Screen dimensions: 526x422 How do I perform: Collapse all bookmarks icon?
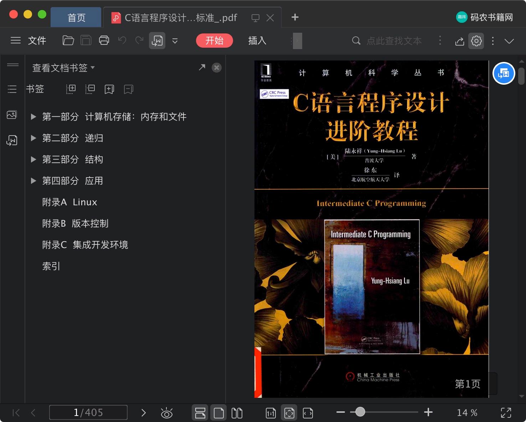tap(90, 89)
